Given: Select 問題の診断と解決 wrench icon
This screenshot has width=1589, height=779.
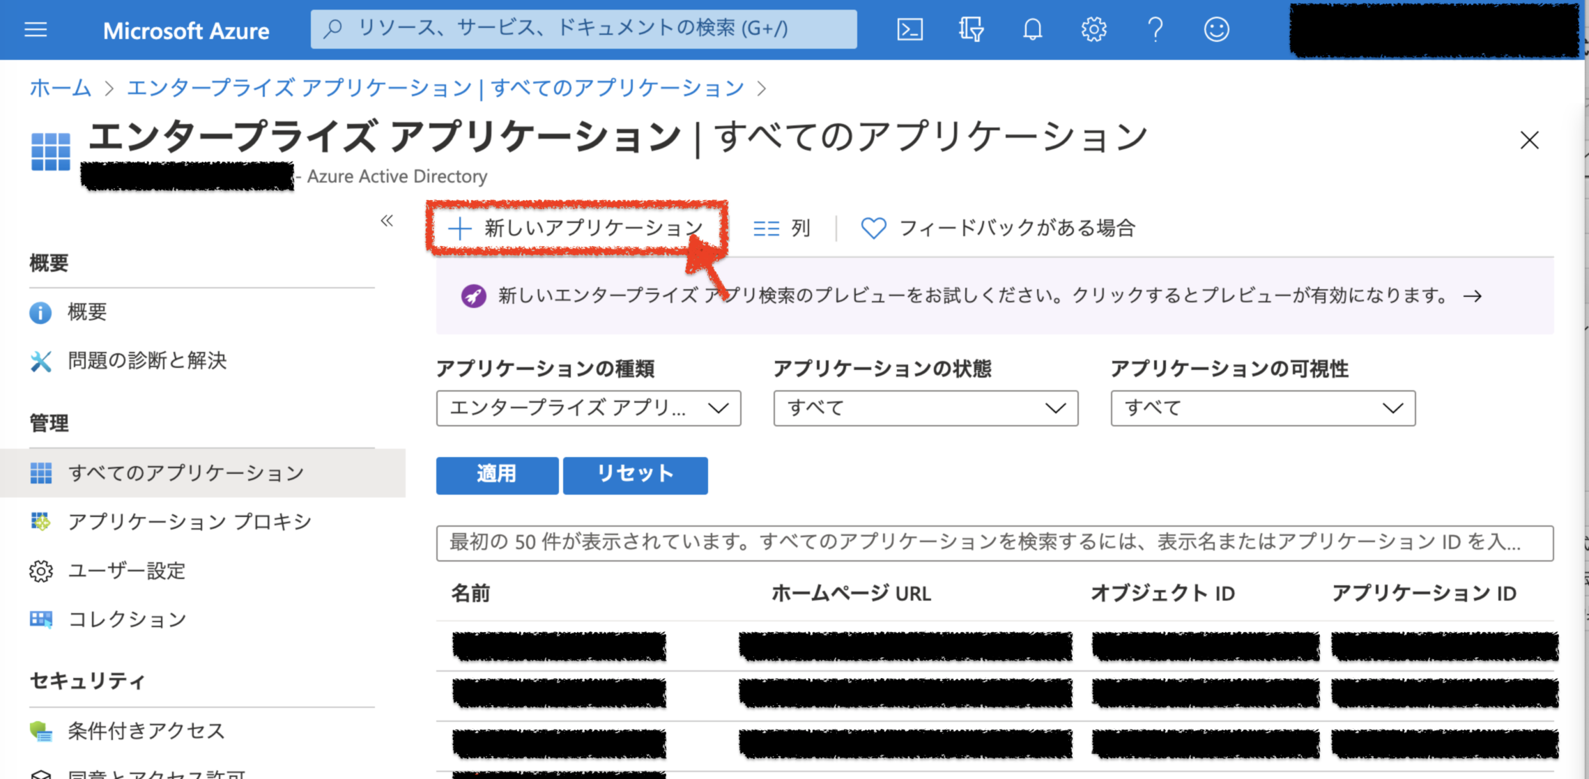Looking at the screenshot, I should pyautogui.click(x=40, y=361).
